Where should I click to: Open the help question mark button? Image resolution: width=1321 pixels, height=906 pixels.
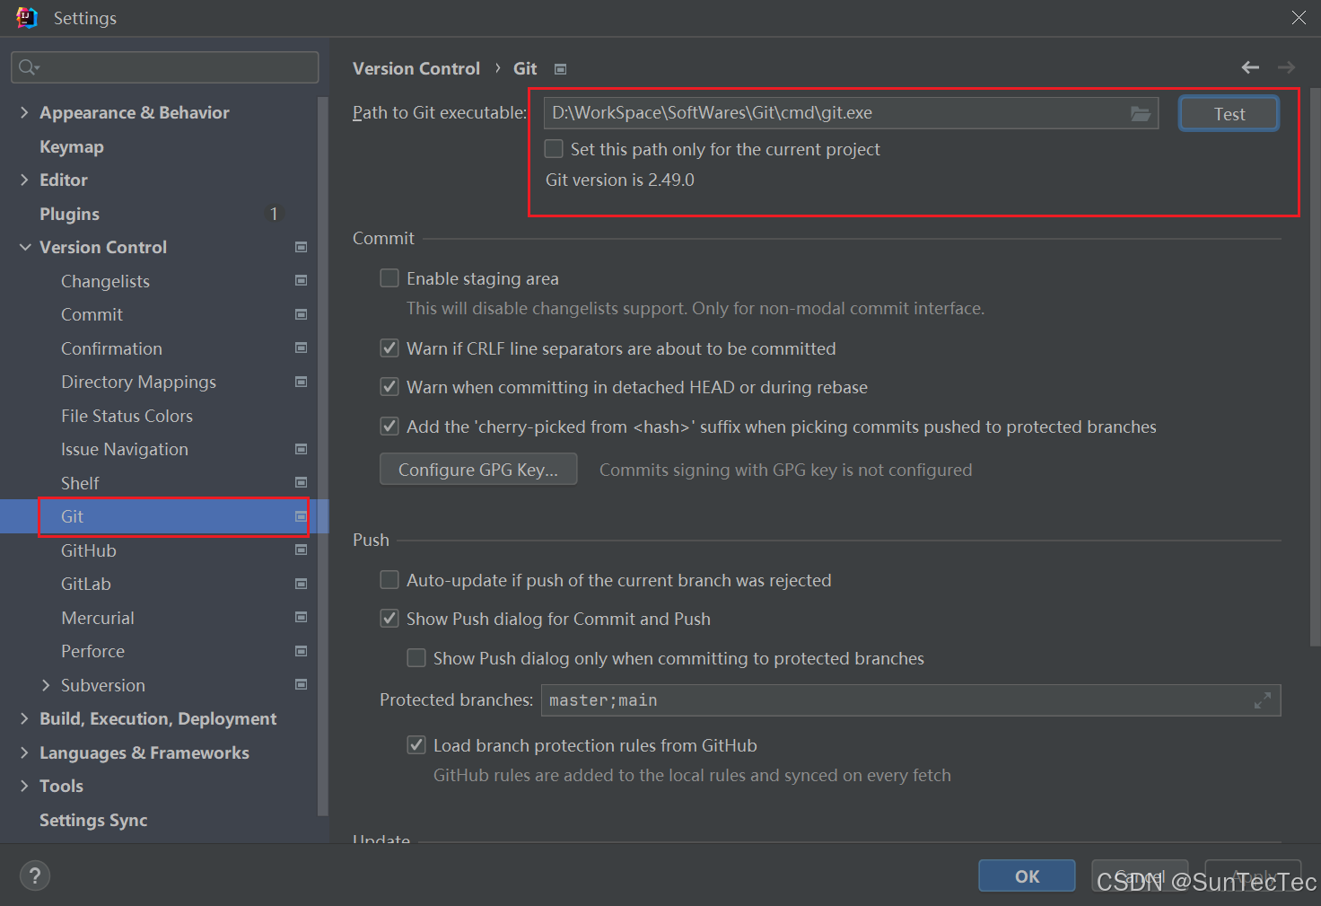35,875
